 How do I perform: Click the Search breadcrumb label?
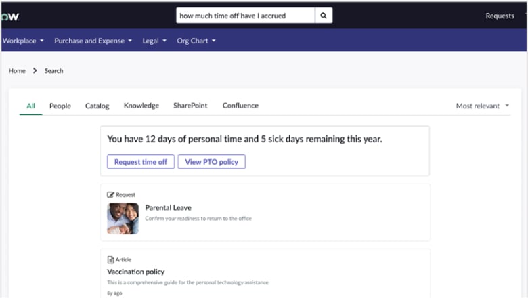(x=54, y=70)
